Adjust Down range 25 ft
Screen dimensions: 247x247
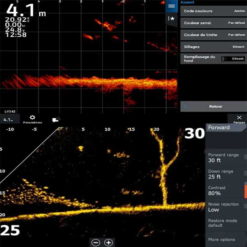[226, 174]
